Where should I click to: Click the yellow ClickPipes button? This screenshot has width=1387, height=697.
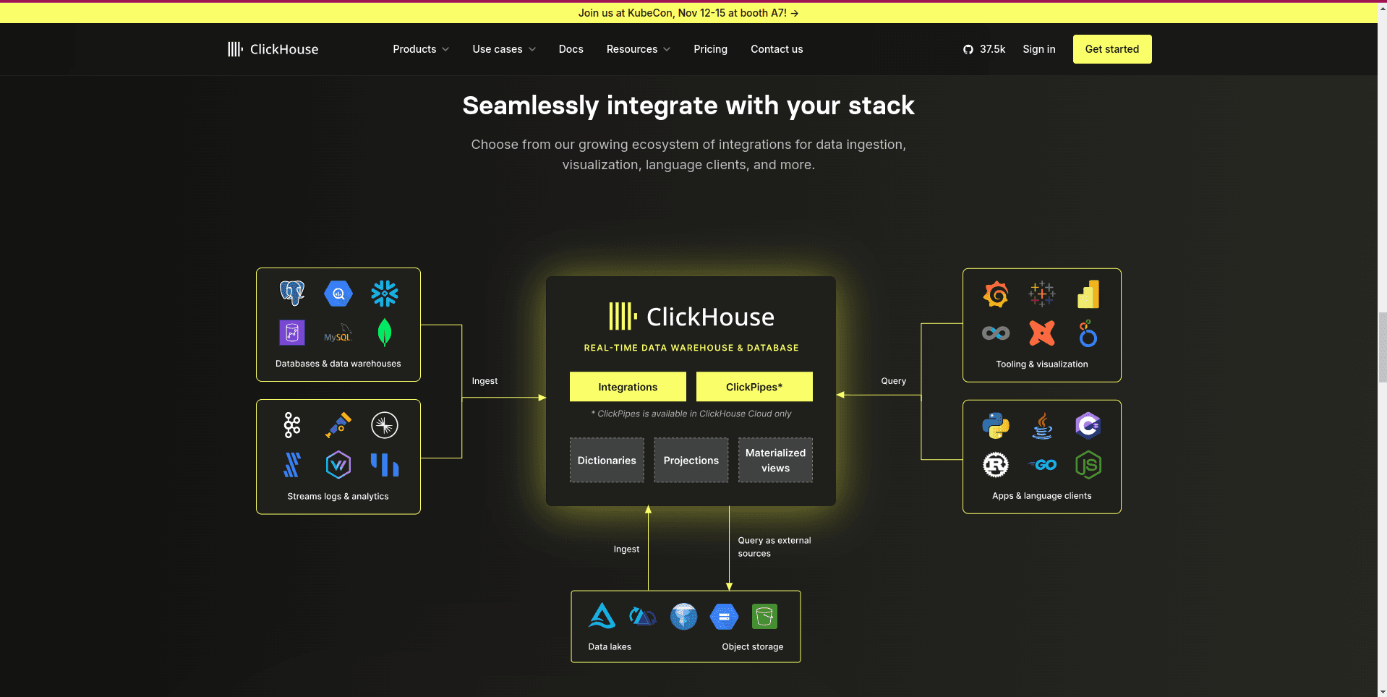[x=754, y=387]
